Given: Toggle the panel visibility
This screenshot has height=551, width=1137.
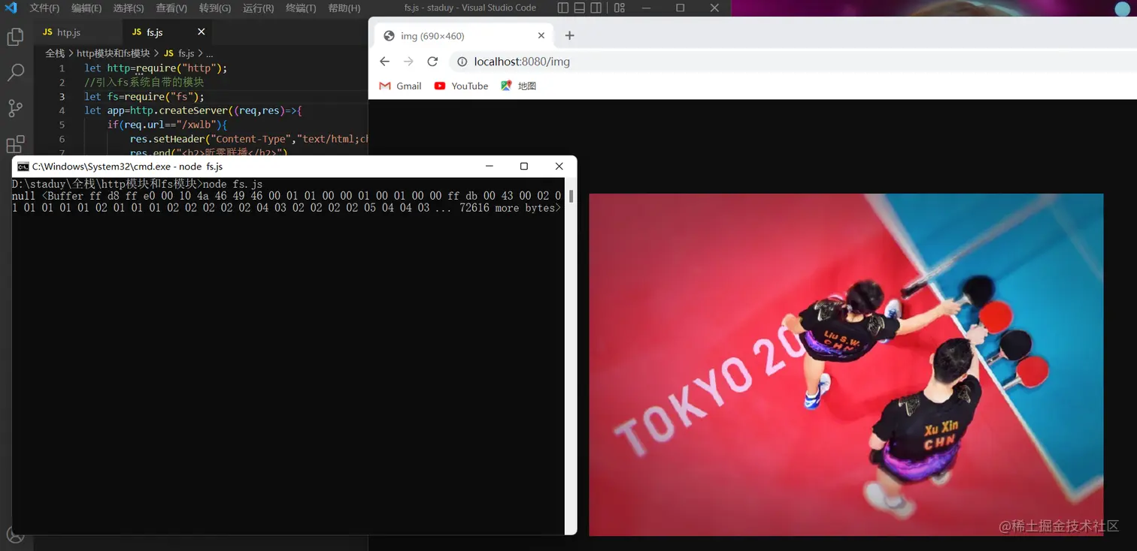Looking at the screenshot, I should pos(580,8).
